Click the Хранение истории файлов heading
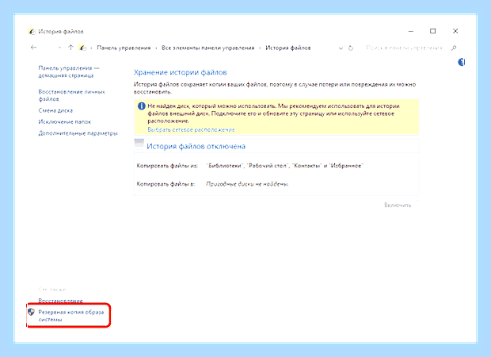The width and height of the screenshot is (491, 357). [181, 72]
